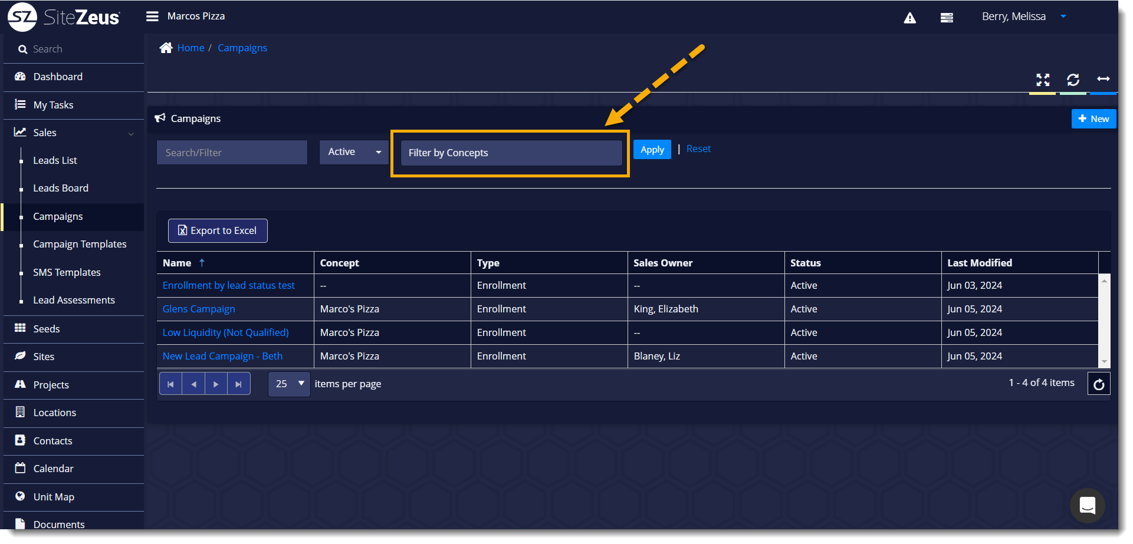Click the Jun 03, 2024 date cell

click(x=1020, y=285)
